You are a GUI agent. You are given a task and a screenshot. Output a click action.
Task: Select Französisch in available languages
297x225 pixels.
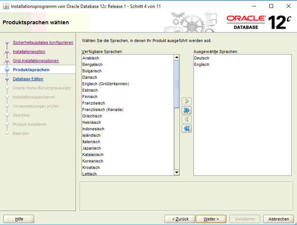(x=128, y=103)
